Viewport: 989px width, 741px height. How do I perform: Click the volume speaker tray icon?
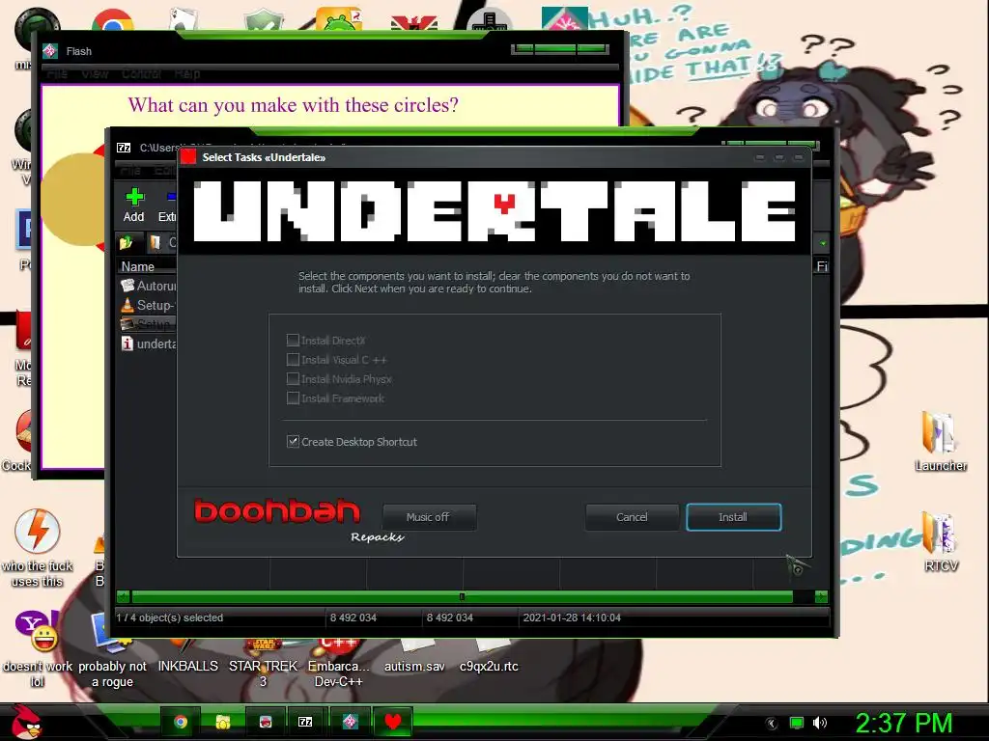tap(819, 723)
